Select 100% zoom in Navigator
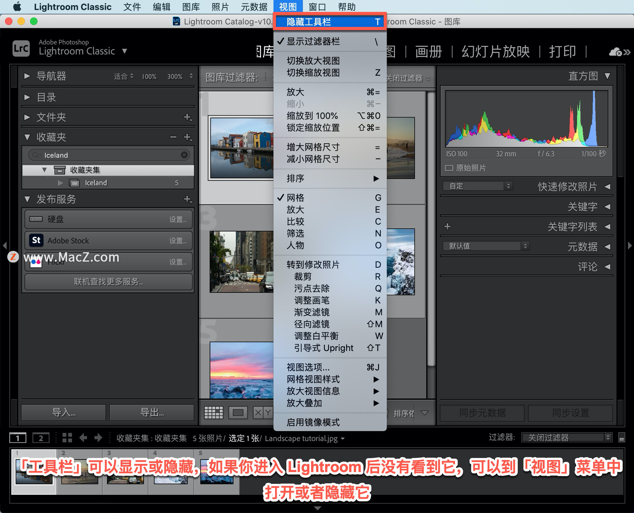The height and width of the screenshot is (513, 634). coord(149,76)
